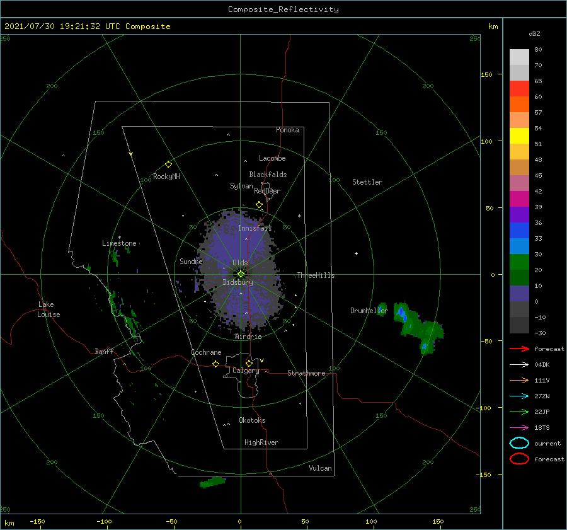Click the Limestone label
The height and width of the screenshot is (530, 567).
pyautogui.click(x=119, y=243)
